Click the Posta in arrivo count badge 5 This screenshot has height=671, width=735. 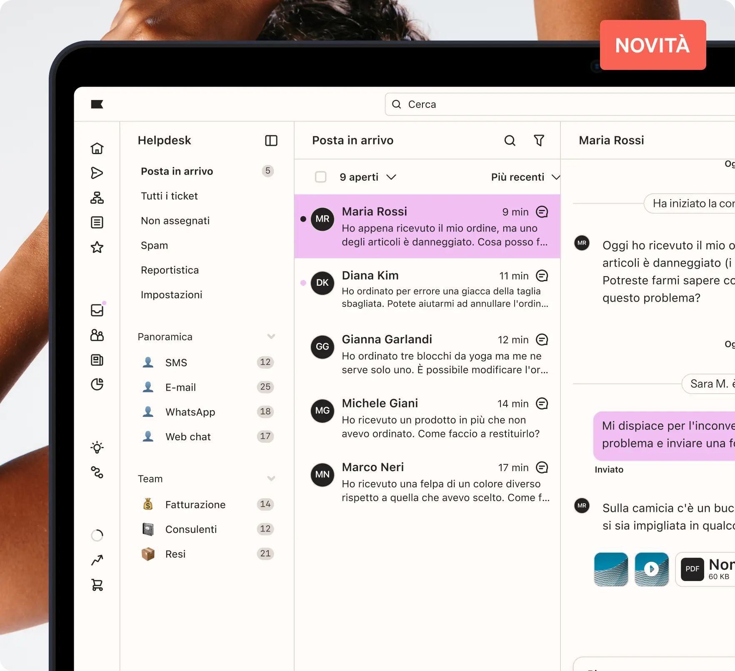(x=267, y=171)
